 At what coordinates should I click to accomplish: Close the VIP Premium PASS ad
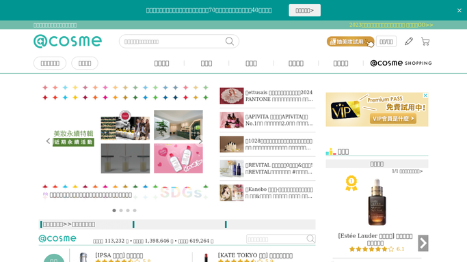425,96
